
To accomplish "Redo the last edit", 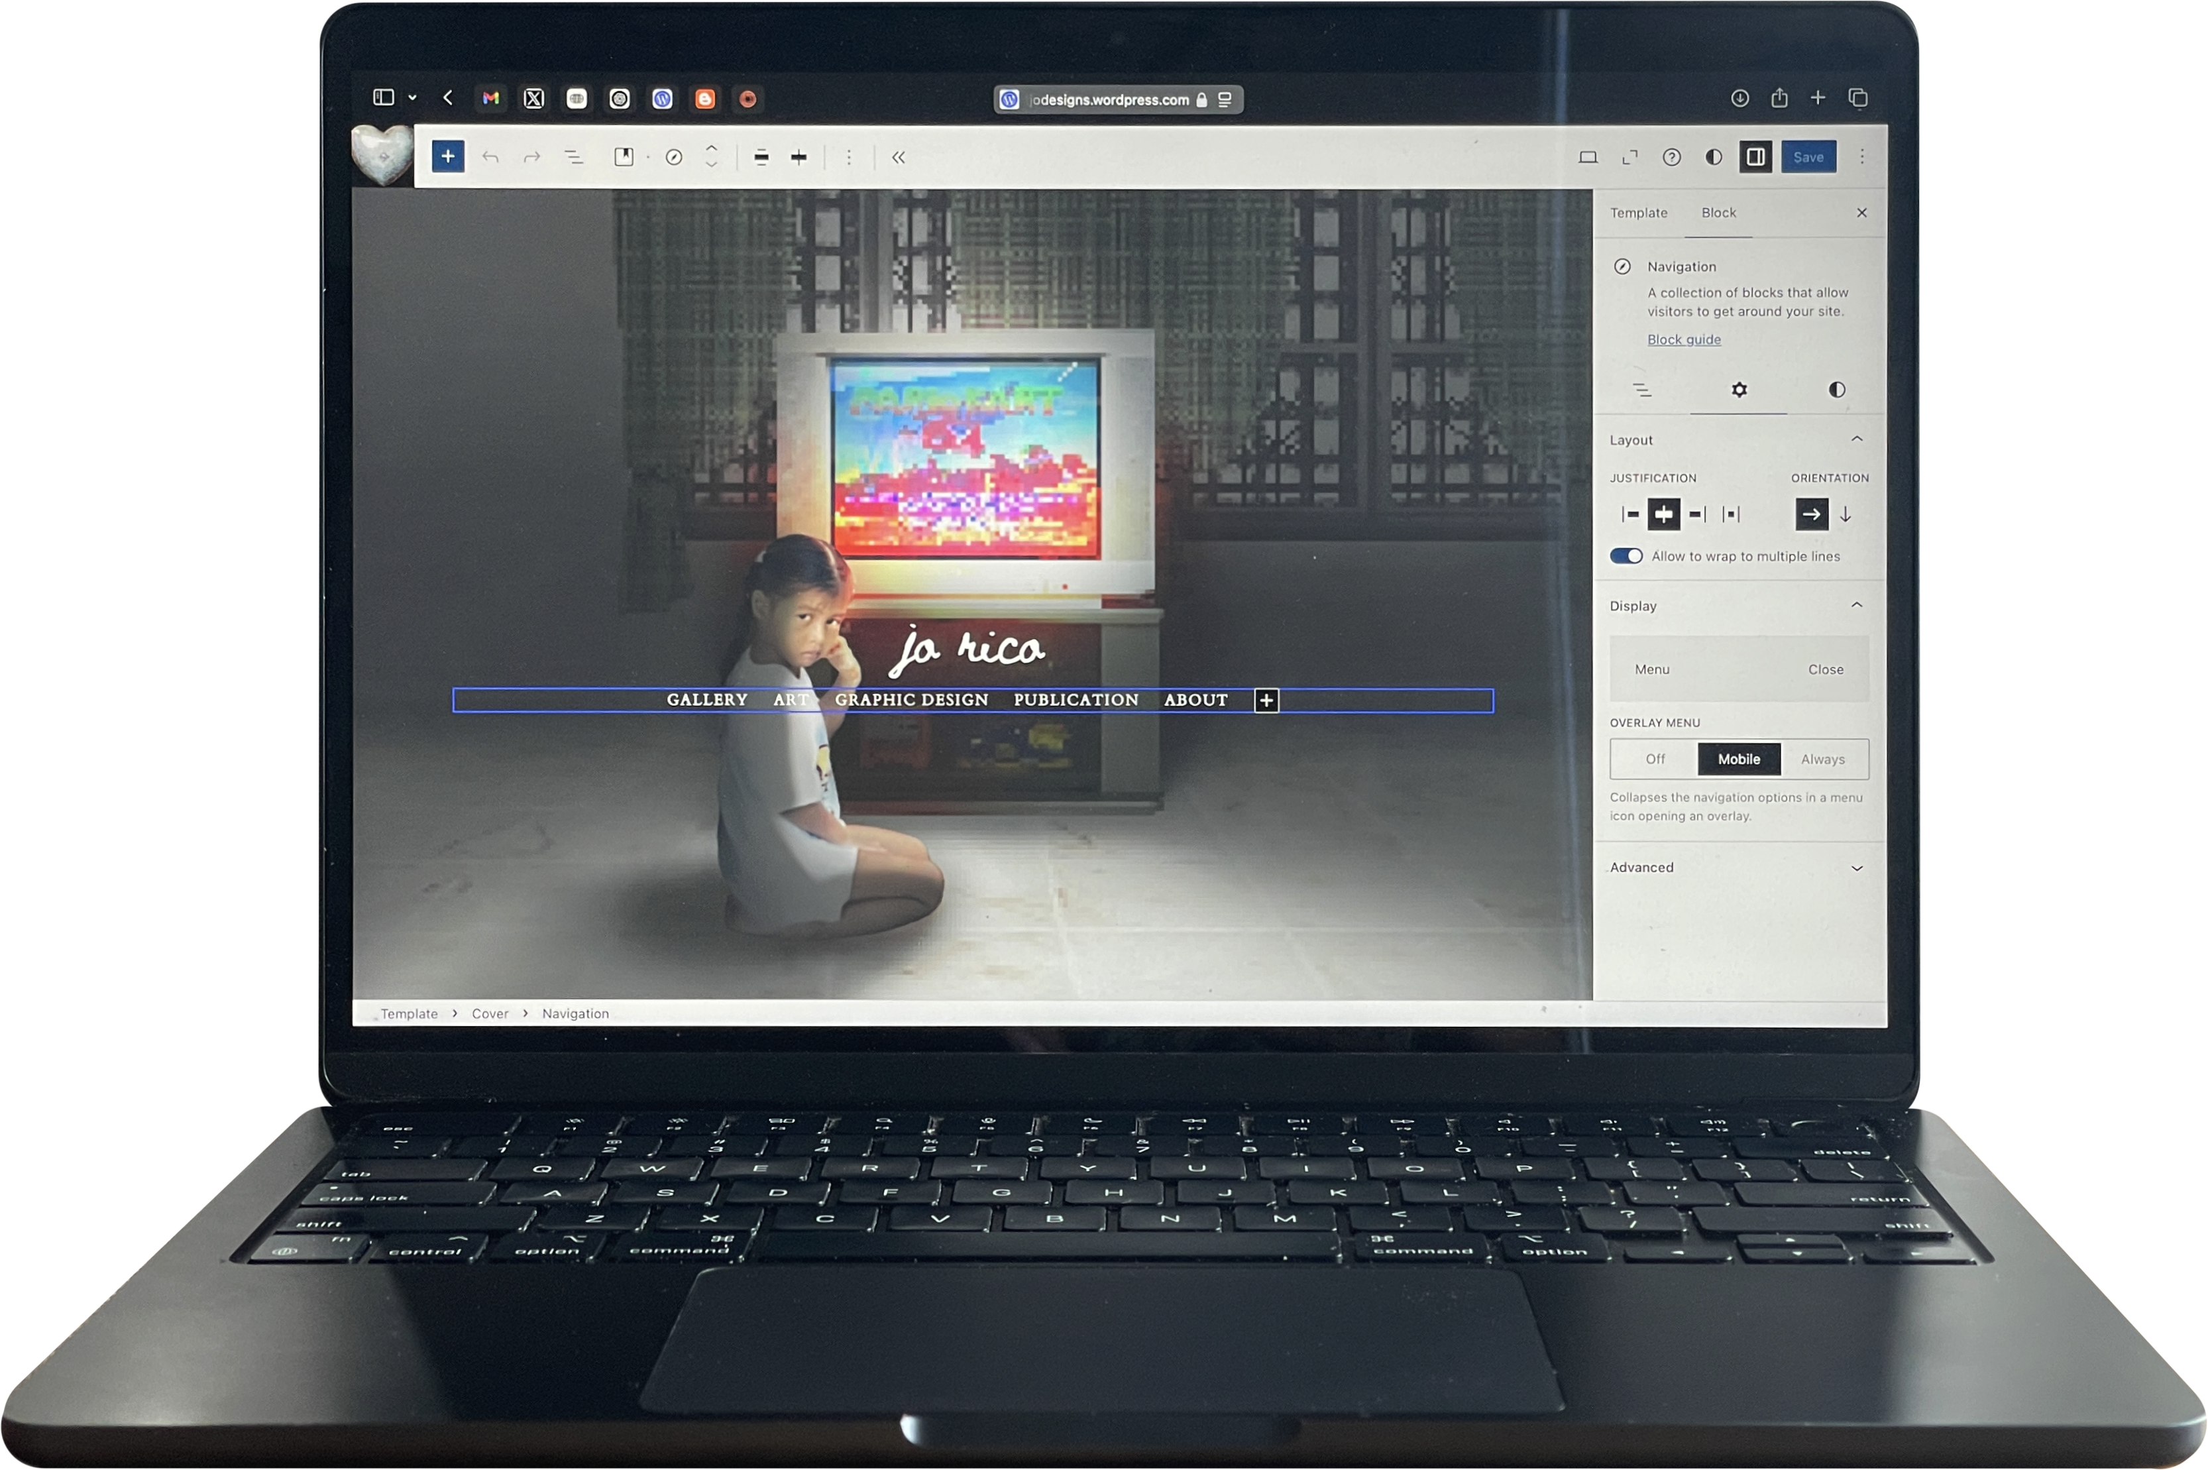I will pos(532,158).
